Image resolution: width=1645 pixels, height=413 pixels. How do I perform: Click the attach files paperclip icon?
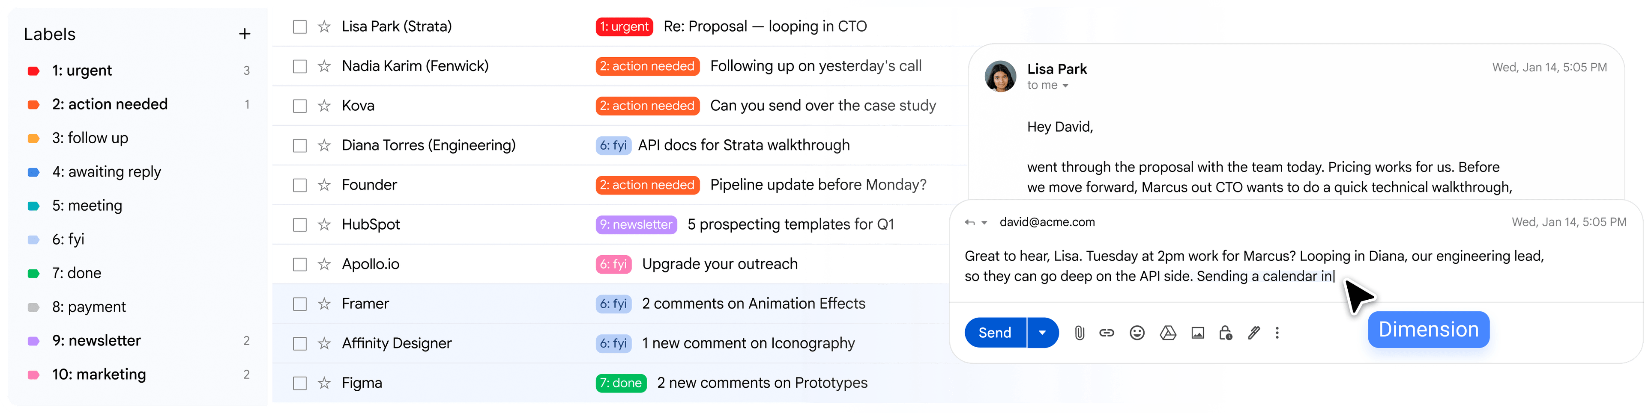1080,333
